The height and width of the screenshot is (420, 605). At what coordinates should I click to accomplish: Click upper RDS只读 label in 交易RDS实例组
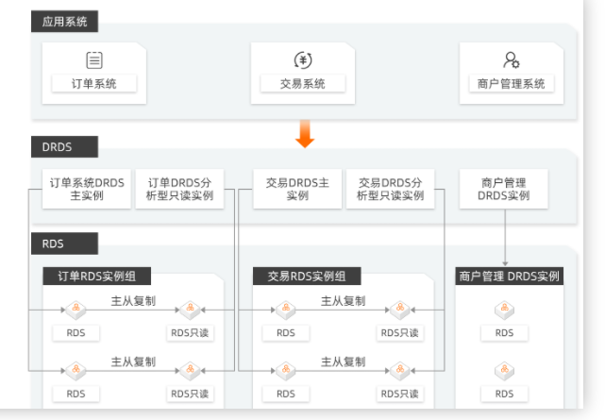coord(400,333)
